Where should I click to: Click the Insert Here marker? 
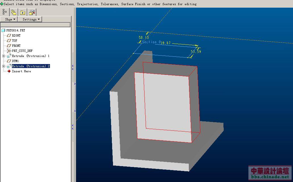pos(22,71)
